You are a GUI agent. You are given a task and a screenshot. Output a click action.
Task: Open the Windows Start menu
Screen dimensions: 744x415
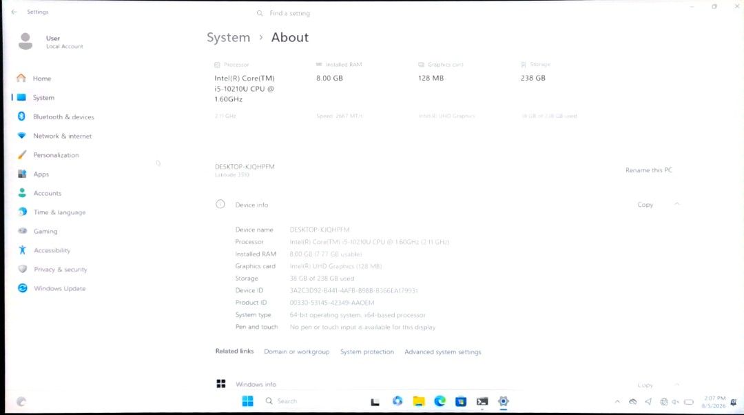[x=248, y=401]
